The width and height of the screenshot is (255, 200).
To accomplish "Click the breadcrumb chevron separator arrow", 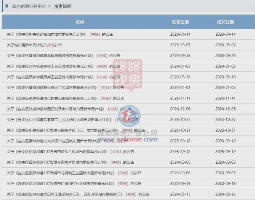I will [49, 7].
